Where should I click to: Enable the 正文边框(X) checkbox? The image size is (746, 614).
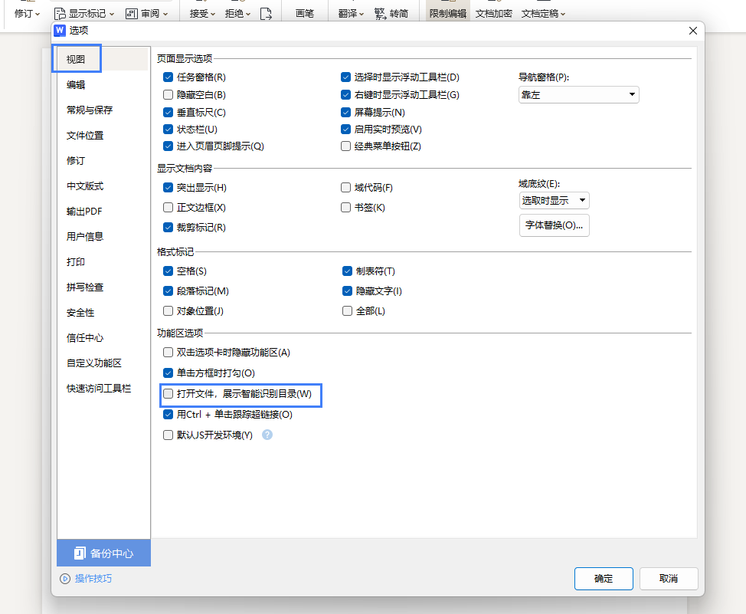[x=168, y=208]
